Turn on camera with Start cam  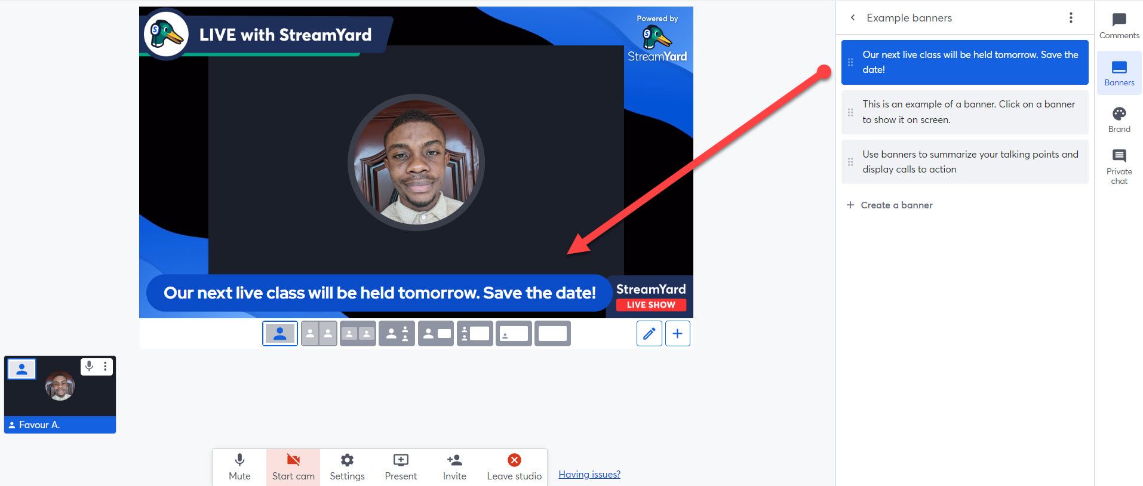(x=293, y=467)
